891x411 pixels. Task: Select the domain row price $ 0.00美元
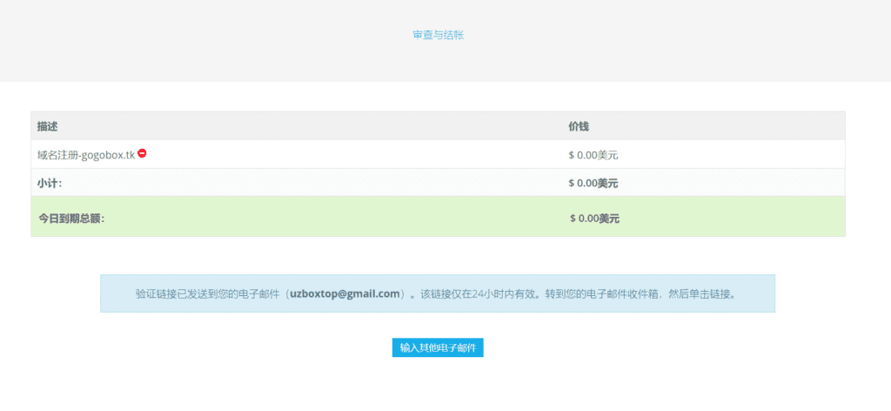(x=593, y=155)
